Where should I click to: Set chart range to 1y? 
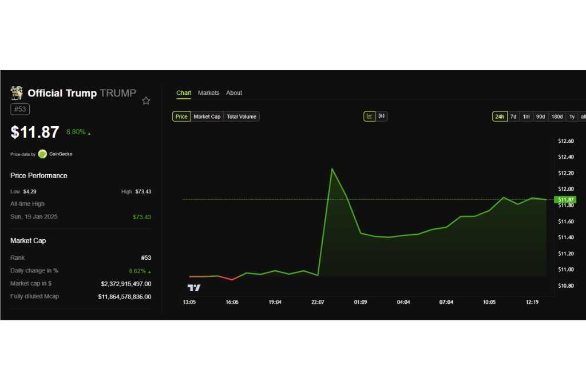click(572, 116)
